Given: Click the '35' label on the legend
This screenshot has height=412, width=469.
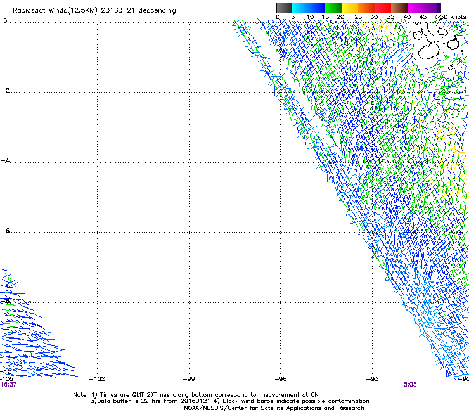Looking at the screenshot, I should coord(390,17).
